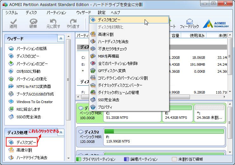Click sidebar vertical scrollbar thumb
This screenshot has width=235, height=165.
tap(68, 80)
